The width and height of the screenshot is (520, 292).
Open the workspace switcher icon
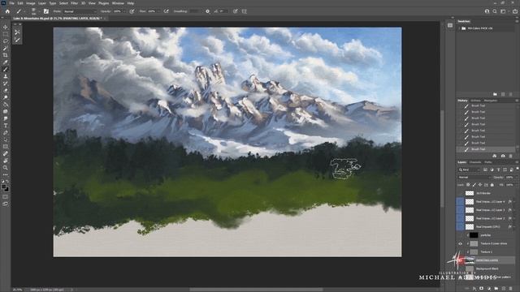tap(504, 11)
